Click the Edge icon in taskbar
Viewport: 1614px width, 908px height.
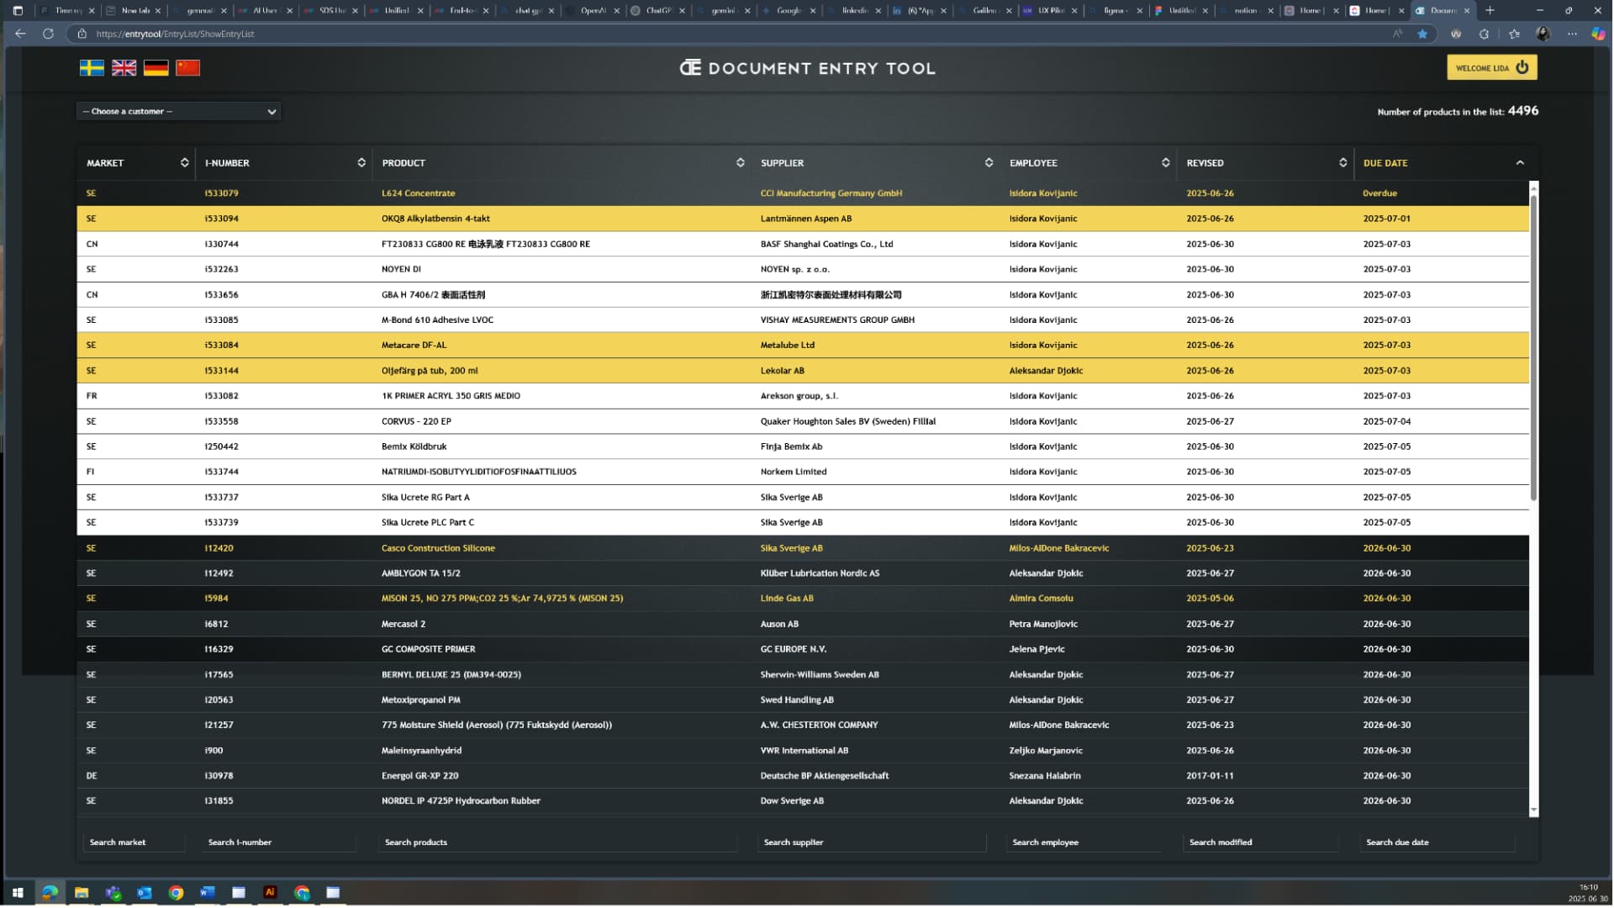coord(50,892)
